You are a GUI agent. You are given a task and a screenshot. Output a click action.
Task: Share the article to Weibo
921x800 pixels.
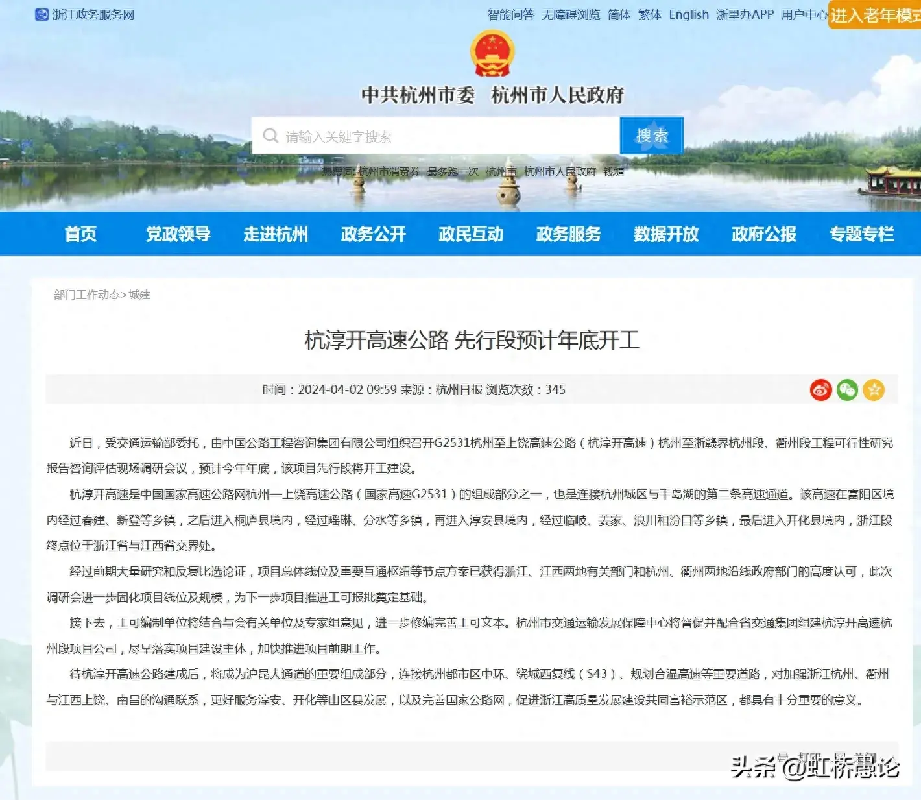click(x=820, y=390)
